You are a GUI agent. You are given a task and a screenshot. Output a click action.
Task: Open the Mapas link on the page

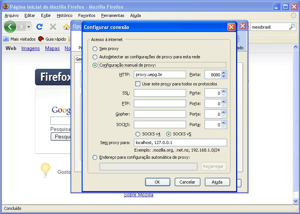pyautogui.click(x=52, y=48)
